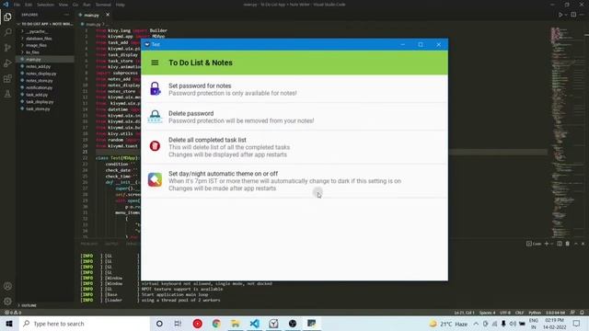
Task: Close the VS Code terminal panel
Action: click(583, 244)
